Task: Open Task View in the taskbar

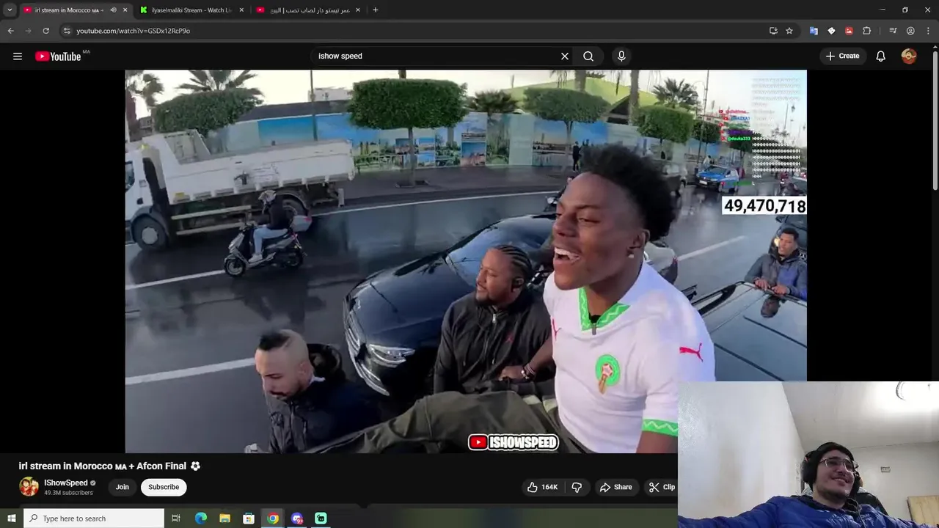Action: [x=176, y=518]
